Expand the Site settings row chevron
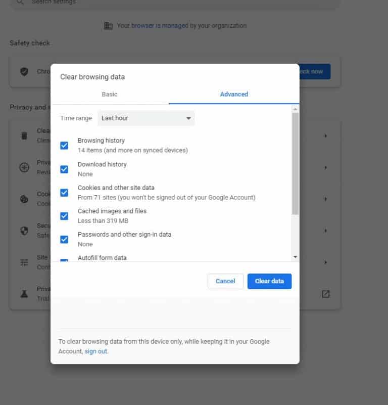The height and width of the screenshot is (405, 388). point(326,262)
